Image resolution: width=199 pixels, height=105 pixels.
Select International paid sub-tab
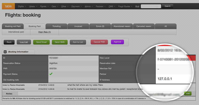pyautogui.click(x=16, y=32)
